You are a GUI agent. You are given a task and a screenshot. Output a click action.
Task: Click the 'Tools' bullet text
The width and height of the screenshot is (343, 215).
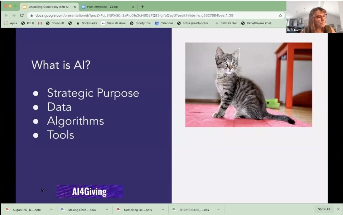pos(61,135)
